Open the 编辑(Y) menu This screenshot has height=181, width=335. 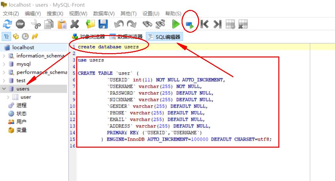(x=33, y=14)
